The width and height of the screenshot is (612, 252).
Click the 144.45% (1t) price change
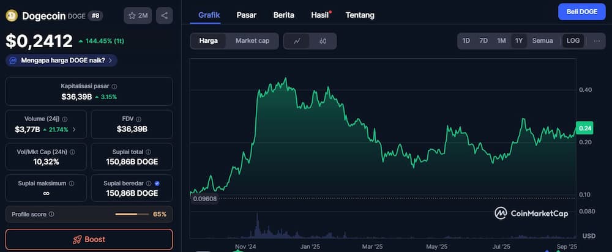coord(101,41)
